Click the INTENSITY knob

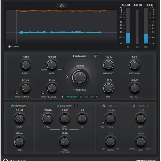(x=108, y=65)
